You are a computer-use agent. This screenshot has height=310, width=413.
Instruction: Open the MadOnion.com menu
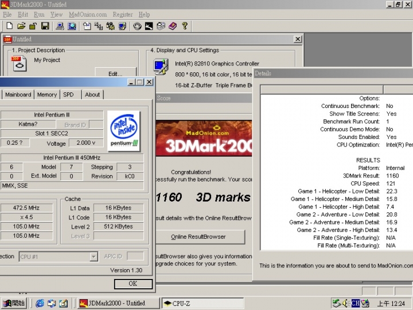88,14
